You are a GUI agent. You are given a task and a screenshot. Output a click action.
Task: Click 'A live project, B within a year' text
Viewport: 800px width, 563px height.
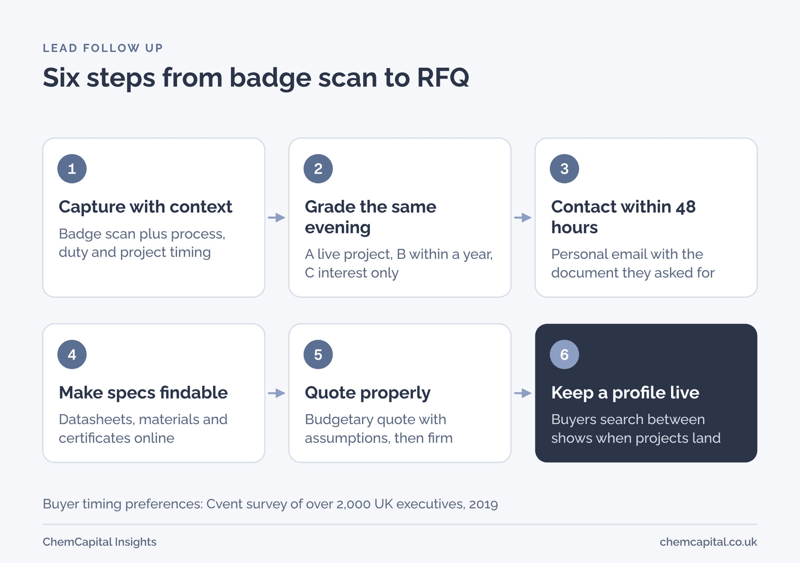399,263
